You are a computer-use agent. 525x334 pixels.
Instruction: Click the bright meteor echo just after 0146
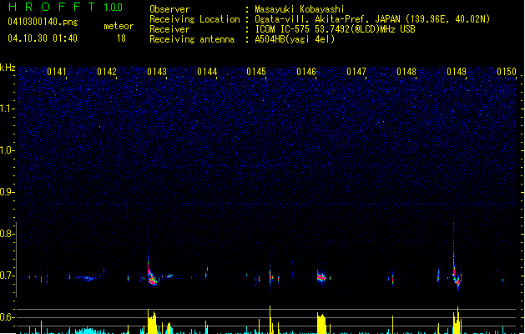click(x=321, y=276)
